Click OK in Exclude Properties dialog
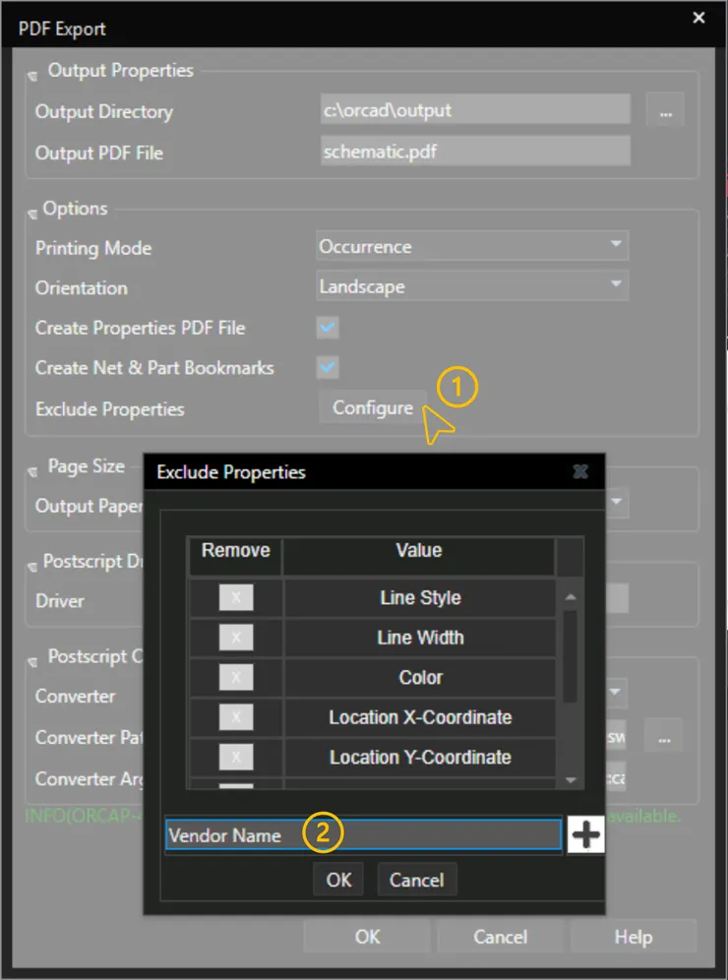728x980 pixels. (x=338, y=880)
